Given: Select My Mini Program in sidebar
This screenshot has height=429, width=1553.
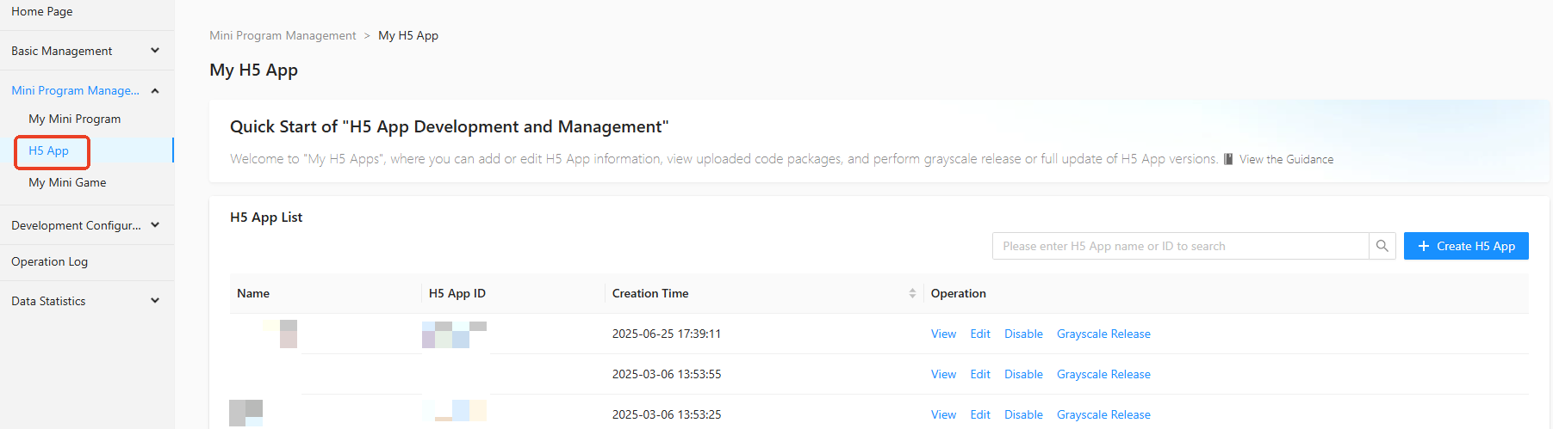Looking at the screenshot, I should 74,119.
